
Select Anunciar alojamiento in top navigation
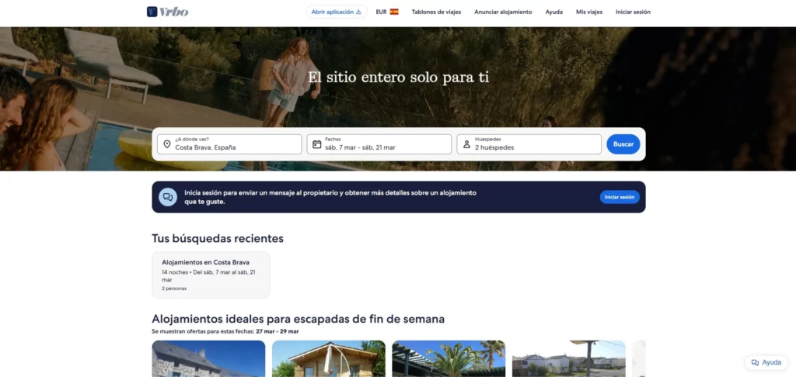click(x=503, y=12)
